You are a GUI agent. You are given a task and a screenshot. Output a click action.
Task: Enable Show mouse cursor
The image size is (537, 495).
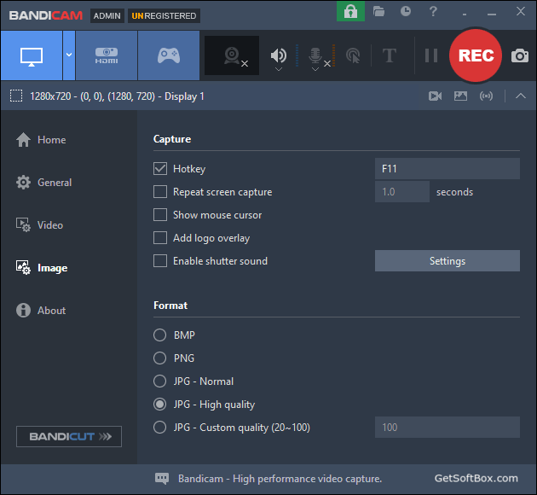[x=160, y=215]
